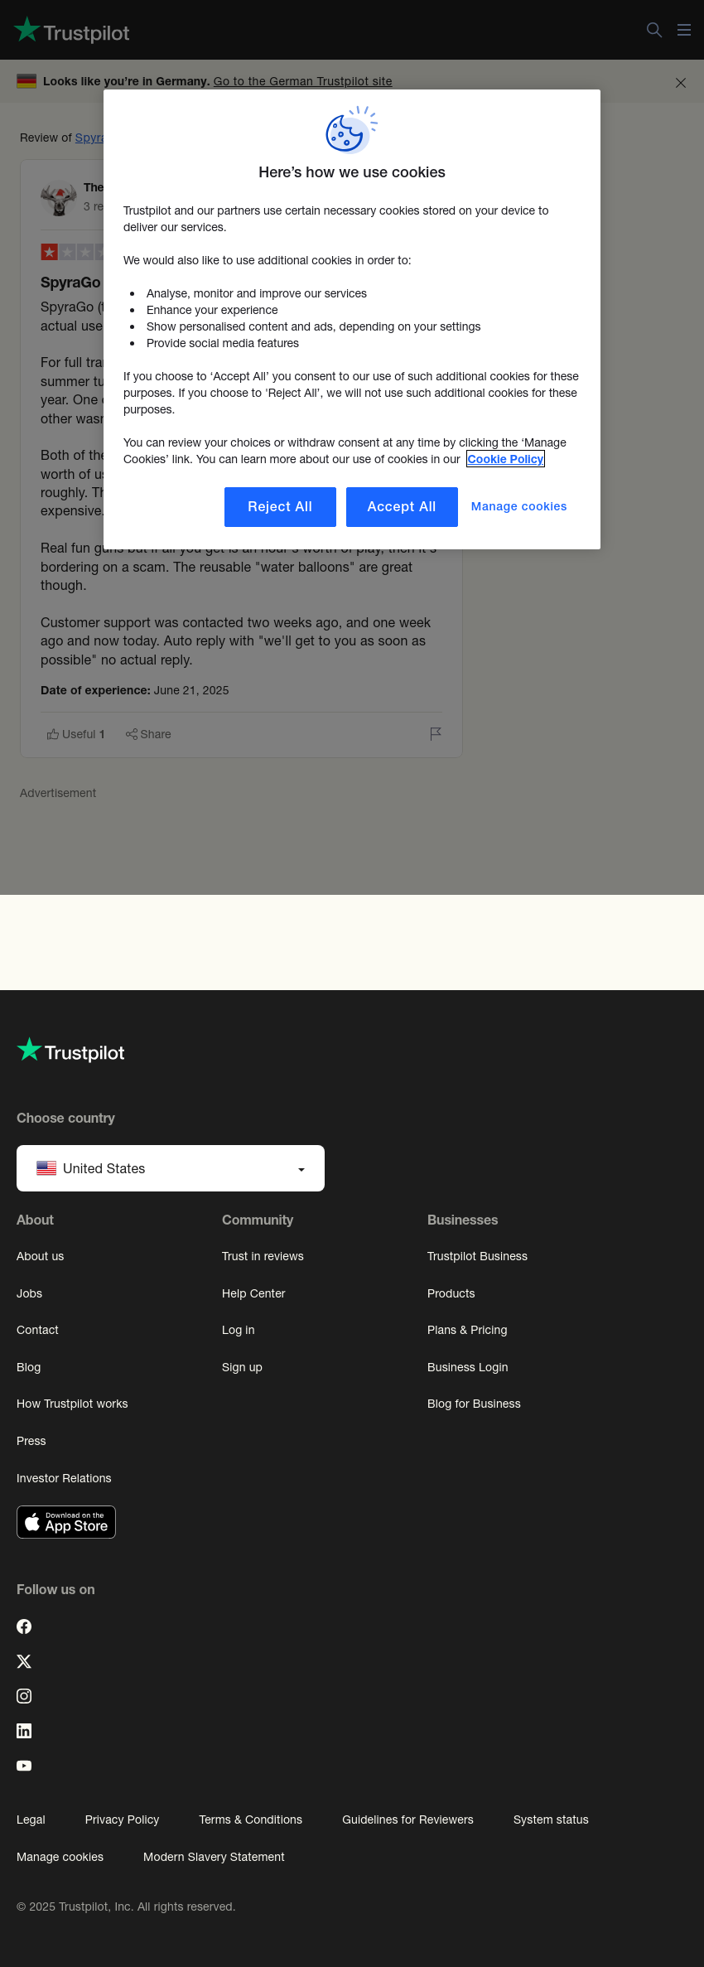Open the Blog footer link
Screen dimensions: 704x1967
[28, 1367]
